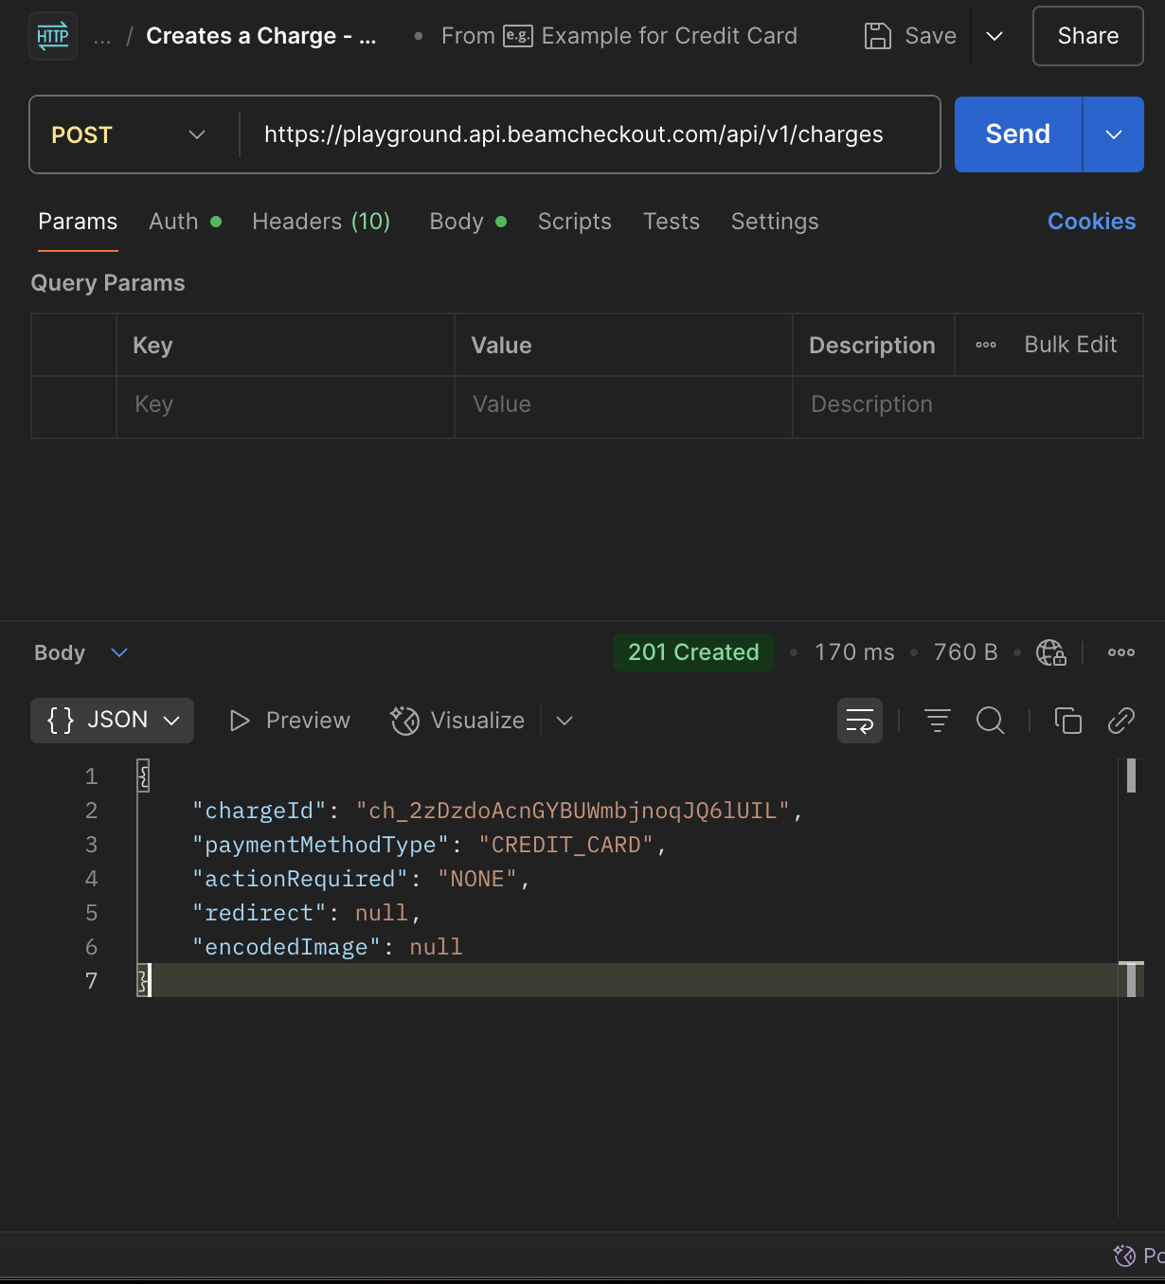Image resolution: width=1165 pixels, height=1284 pixels.
Task: Open the Settings tab
Action: [775, 222]
